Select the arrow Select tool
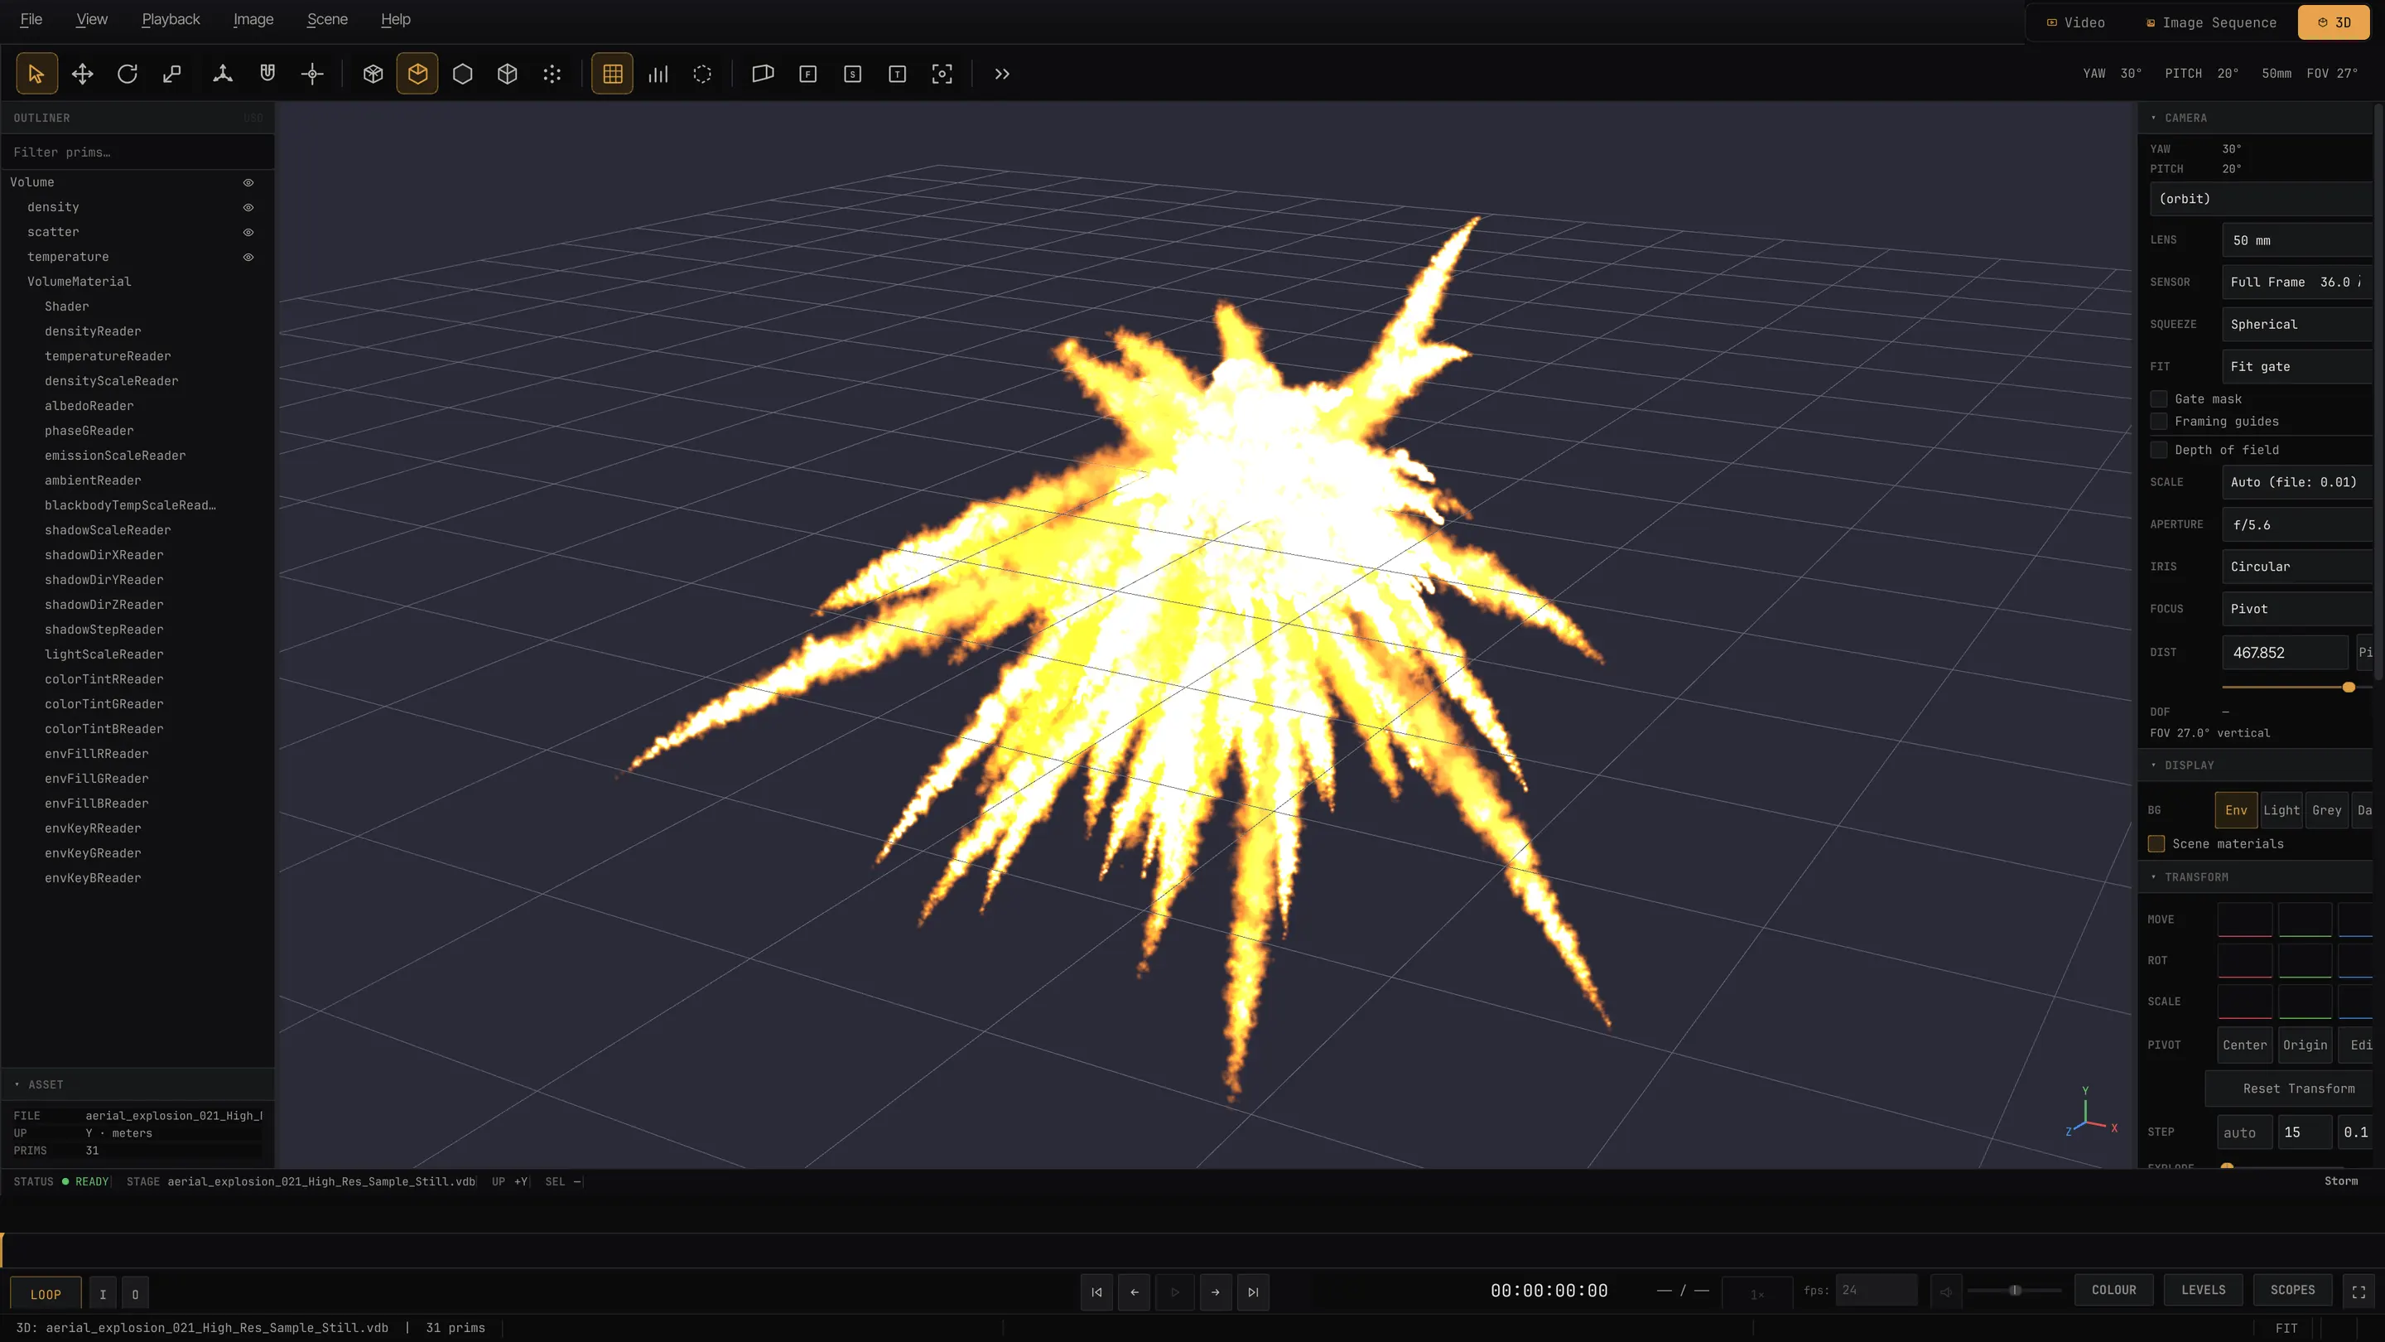Viewport: 2385px width, 1342px height. [x=37, y=74]
